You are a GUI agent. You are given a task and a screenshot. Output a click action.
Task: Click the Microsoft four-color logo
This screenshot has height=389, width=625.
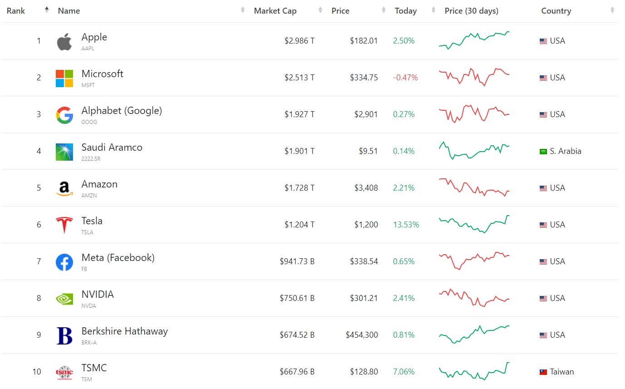64,79
